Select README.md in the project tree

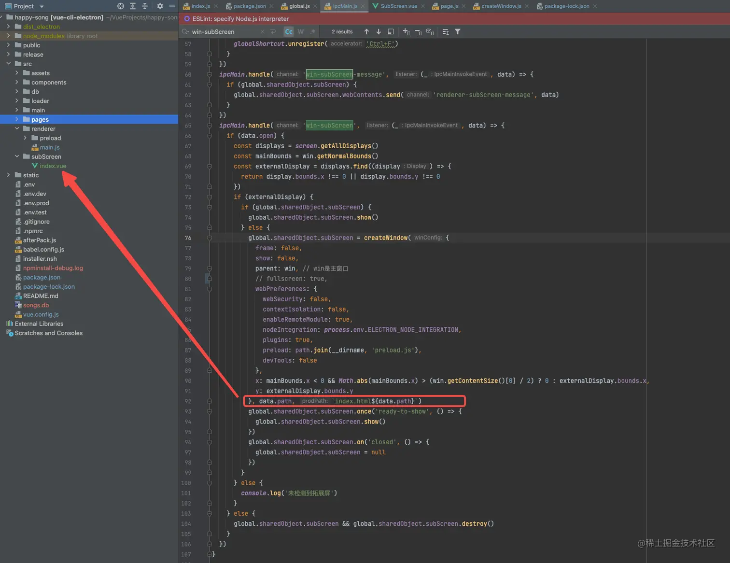point(41,296)
